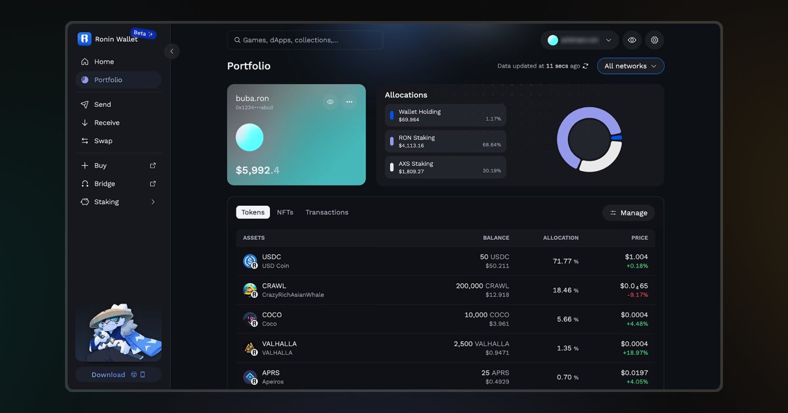The width and height of the screenshot is (788, 413).
Task: Click the CRAWL price change -9.17%
Action: 636,295
